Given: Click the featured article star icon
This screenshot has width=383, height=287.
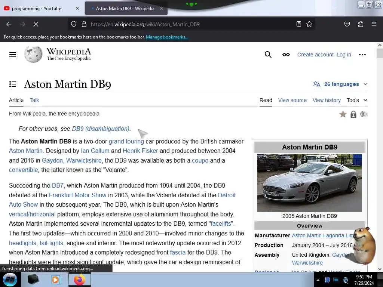Looking at the screenshot, I should click(x=343, y=114).
